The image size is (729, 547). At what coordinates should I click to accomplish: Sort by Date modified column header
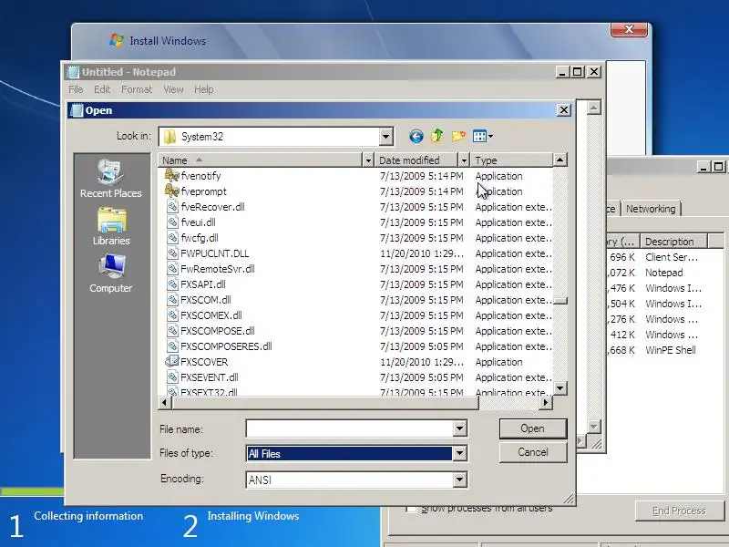click(x=416, y=160)
